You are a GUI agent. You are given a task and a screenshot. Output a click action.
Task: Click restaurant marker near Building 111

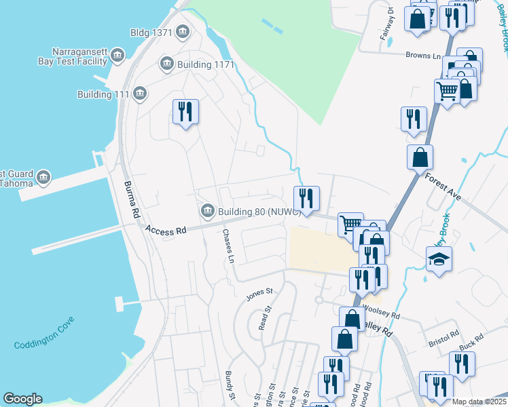point(185,114)
